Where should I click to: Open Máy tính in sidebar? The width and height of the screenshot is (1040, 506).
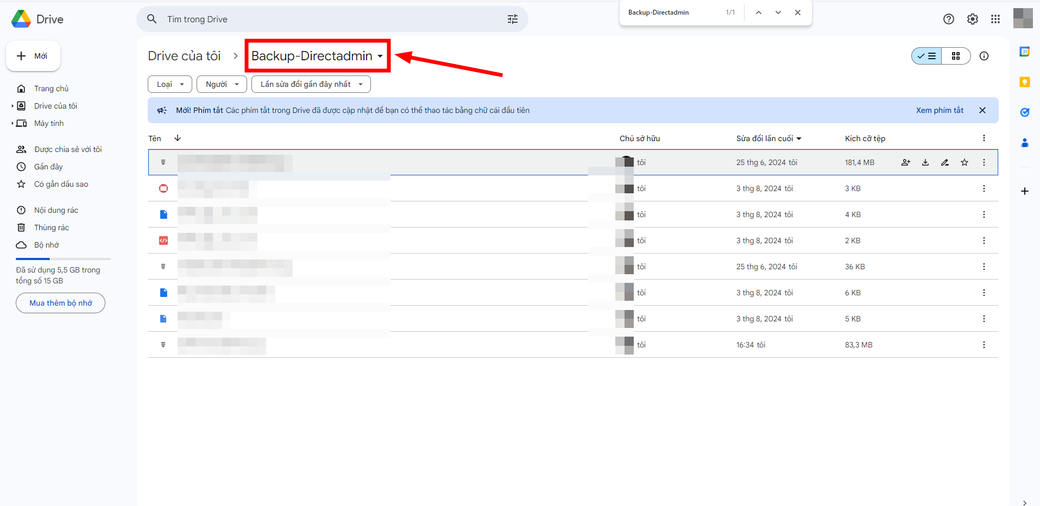point(49,123)
